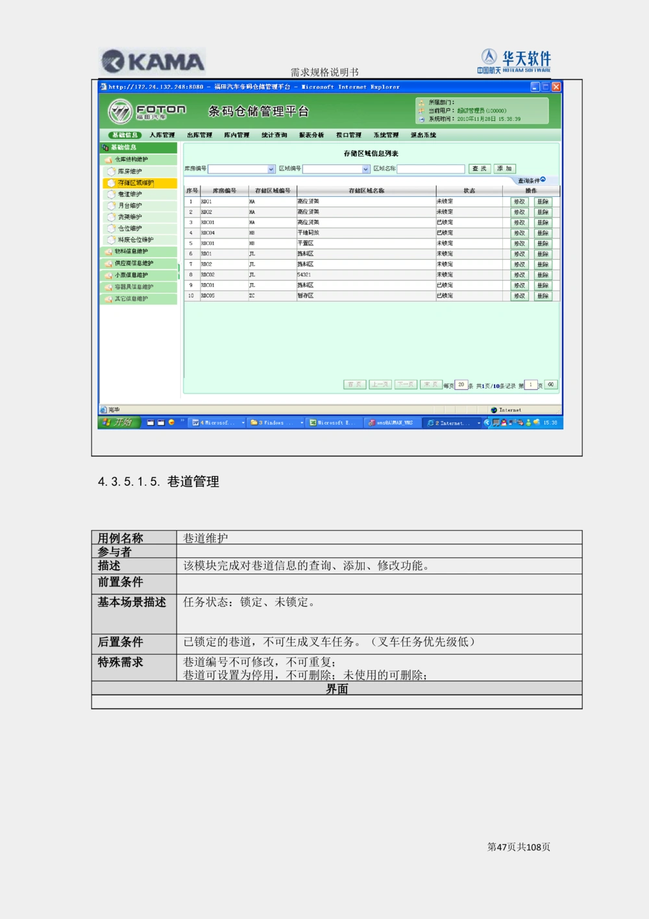Viewport: 649px width, 919px height.
Task: Open the 容器具信息维护 folder
Action: tap(137, 286)
